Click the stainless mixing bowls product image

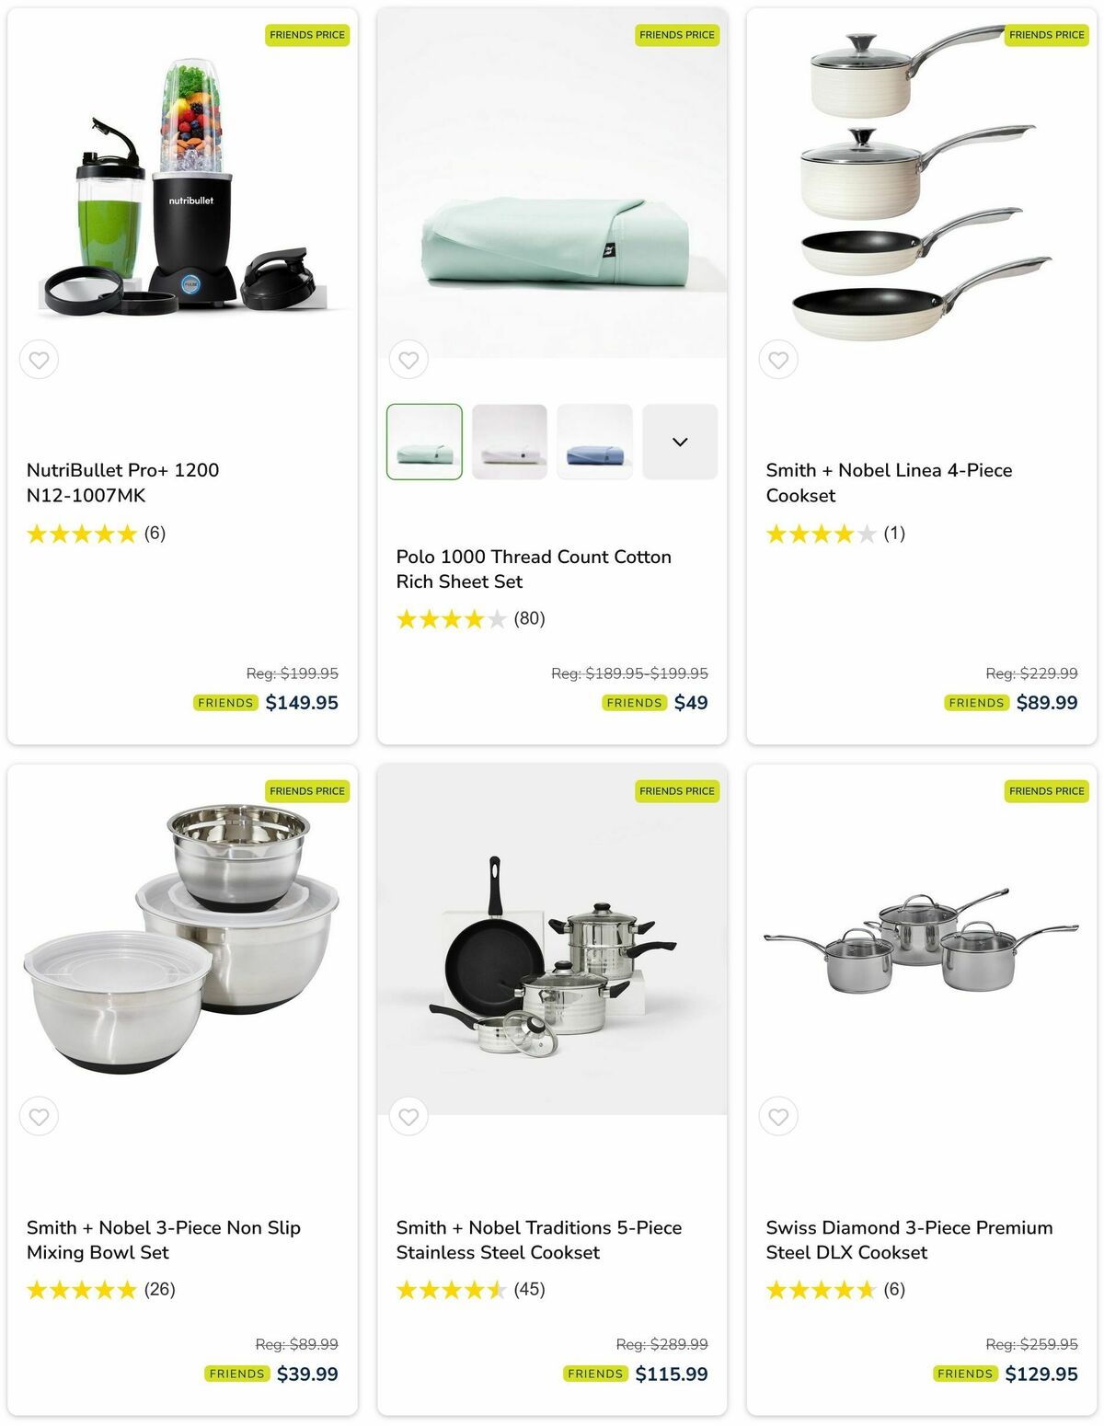click(182, 938)
